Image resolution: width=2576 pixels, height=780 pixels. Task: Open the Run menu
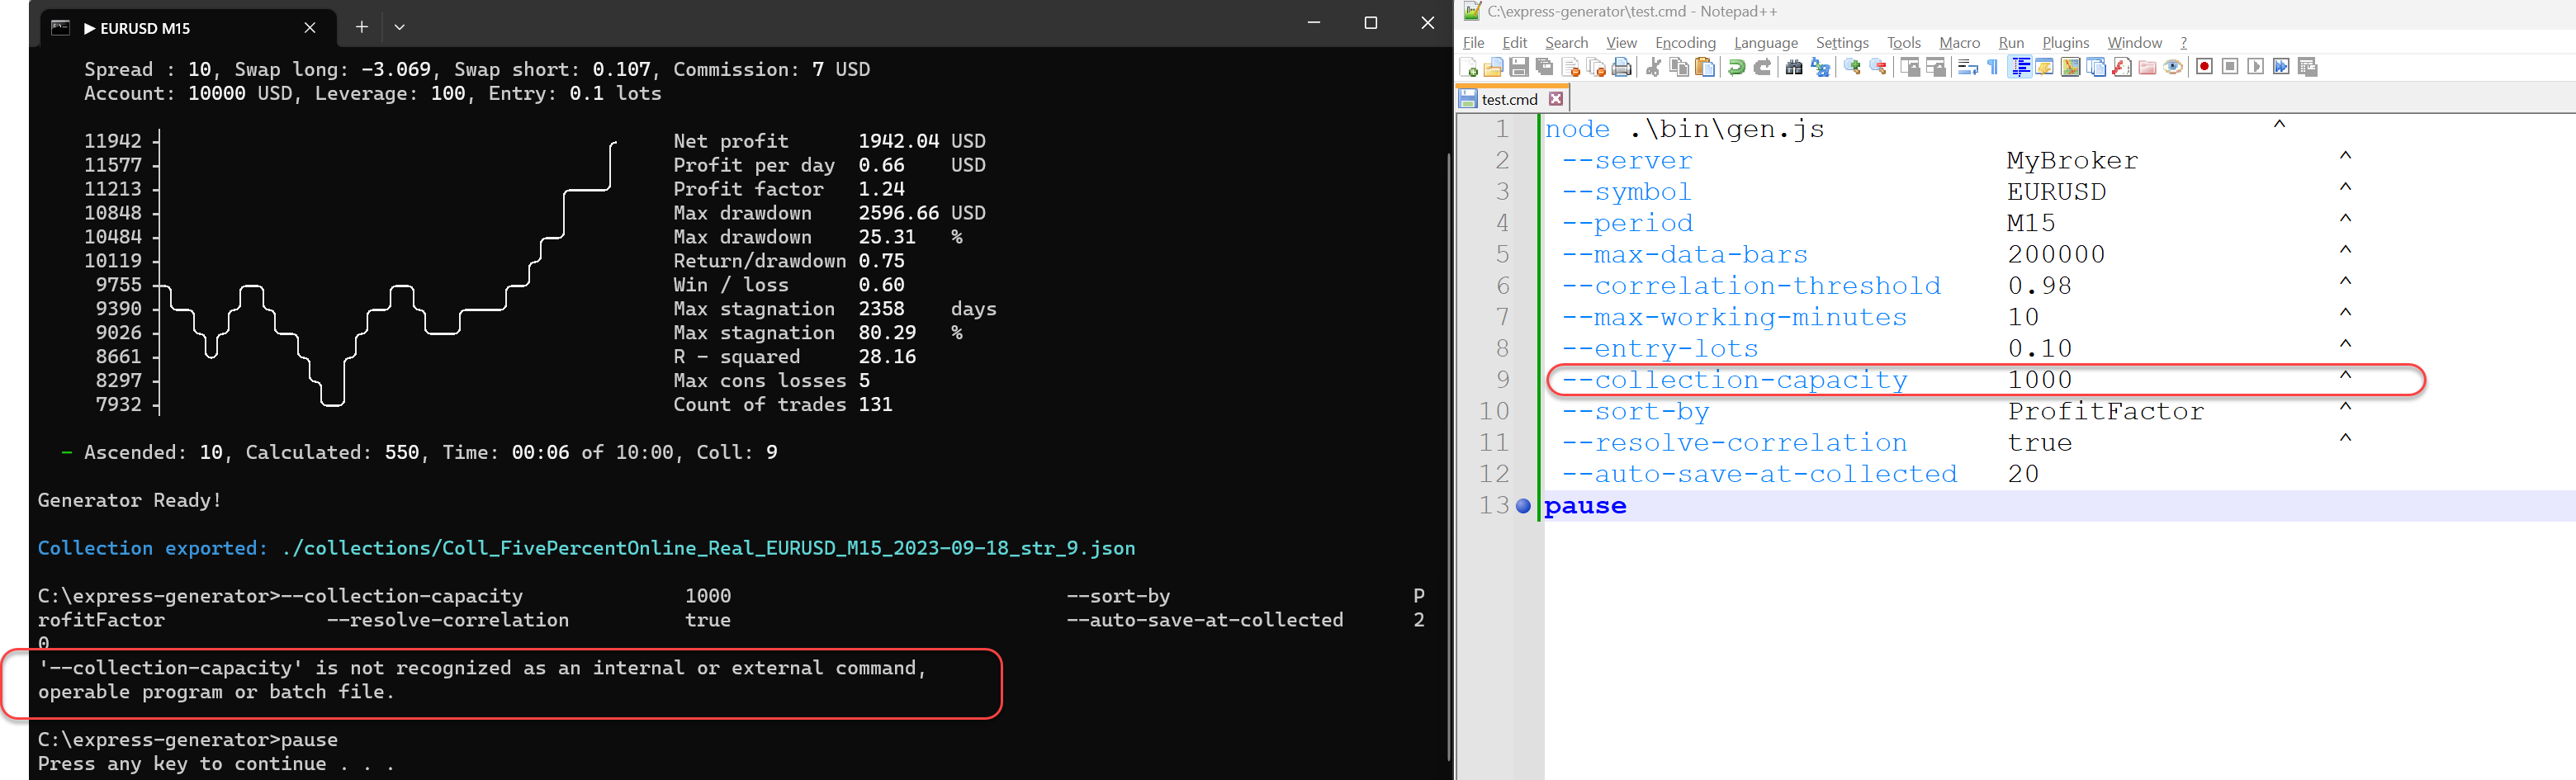2011,42
